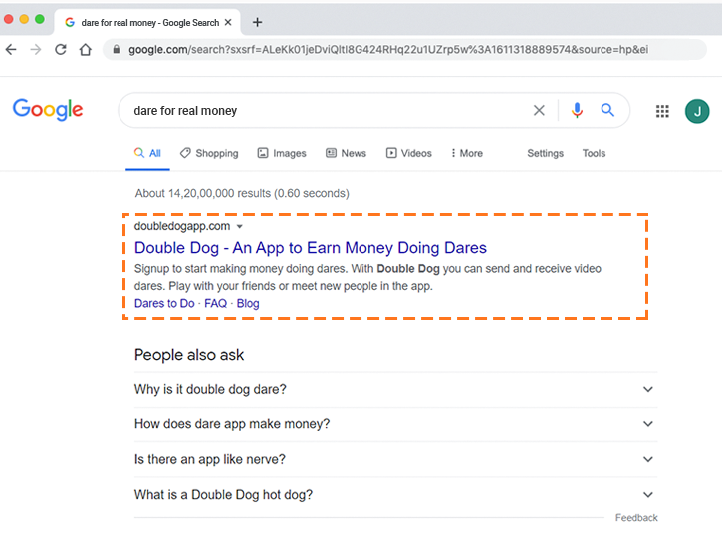Open the Dares to Do sitelink
The width and height of the screenshot is (722, 550).
(x=164, y=303)
